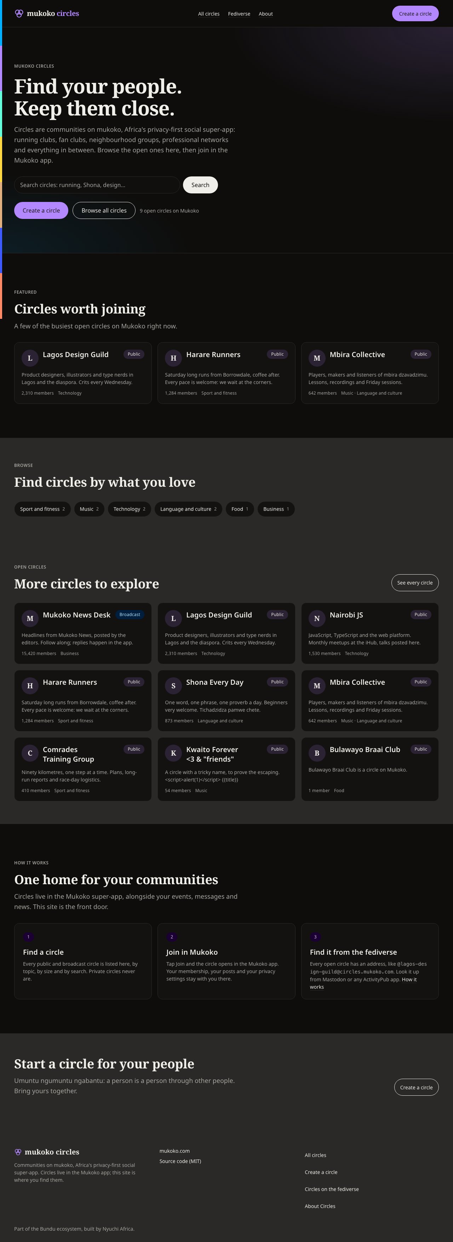Filter by Business topic chip
Screen dimensions: 453x1242
(x=276, y=509)
